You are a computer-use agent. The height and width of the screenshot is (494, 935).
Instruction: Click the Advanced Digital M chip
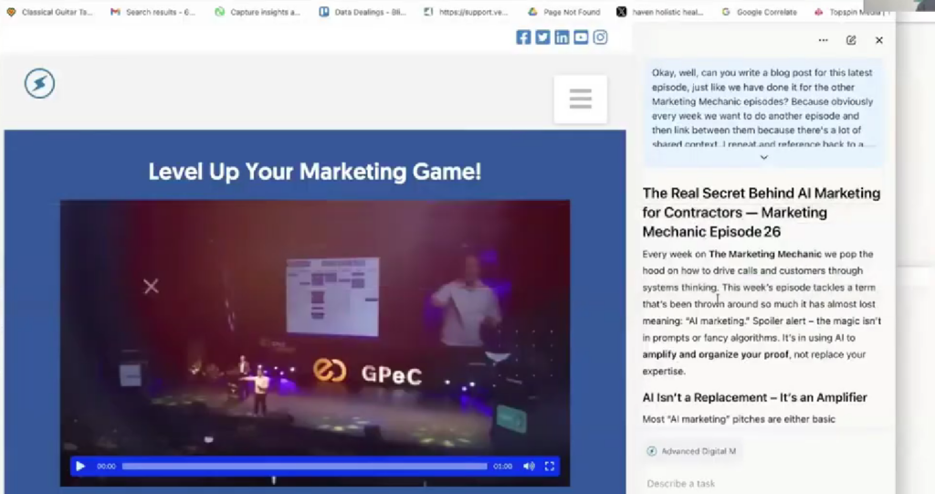(692, 451)
